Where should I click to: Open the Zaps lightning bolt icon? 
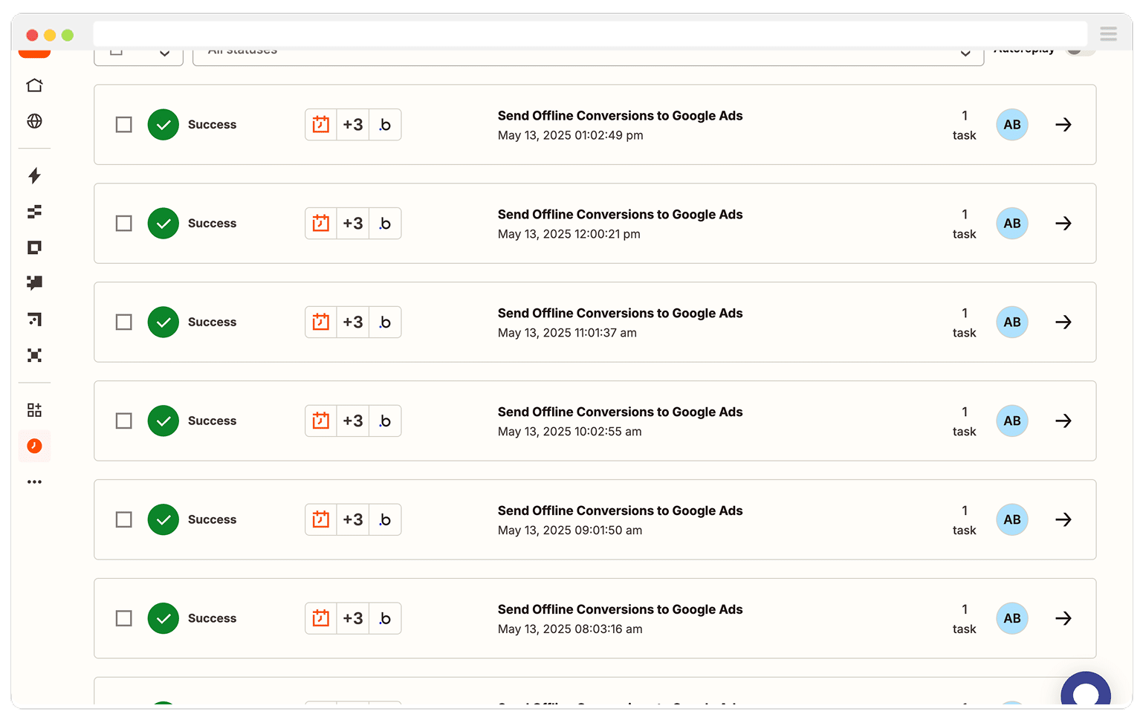coord(34,175)
